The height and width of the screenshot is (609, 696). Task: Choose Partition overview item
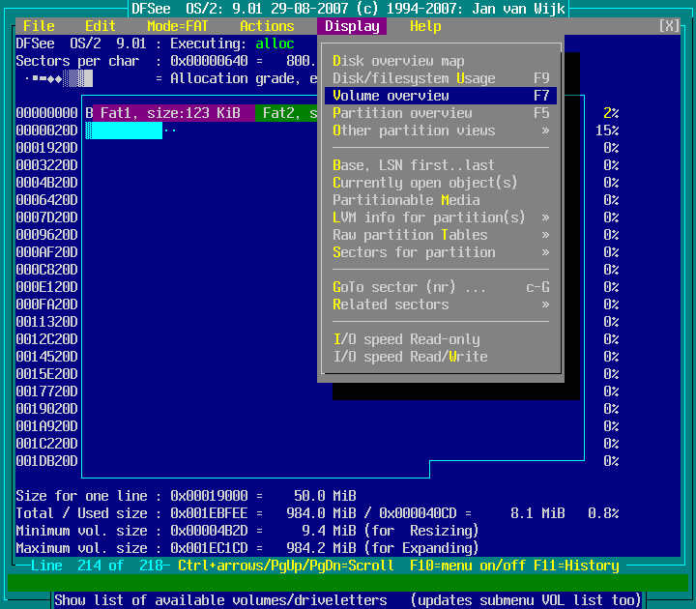(402, 113)
